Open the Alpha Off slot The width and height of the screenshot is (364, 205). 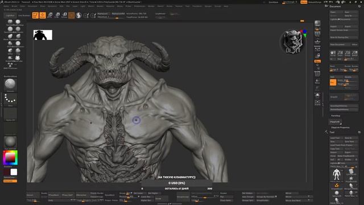click(x=10, y=114)
